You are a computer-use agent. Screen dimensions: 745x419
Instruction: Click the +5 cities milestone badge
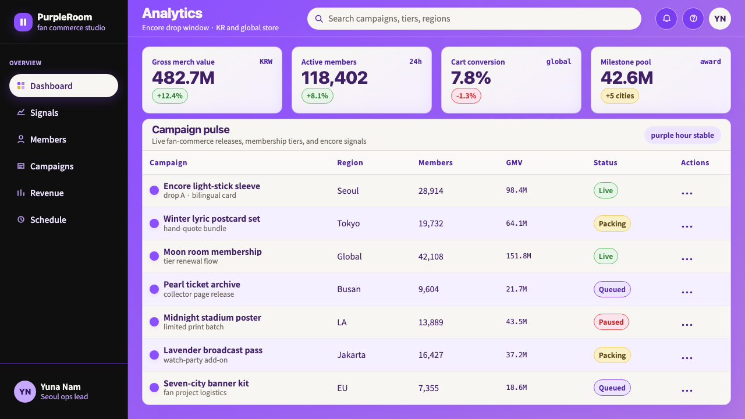(x=620, y=95)
